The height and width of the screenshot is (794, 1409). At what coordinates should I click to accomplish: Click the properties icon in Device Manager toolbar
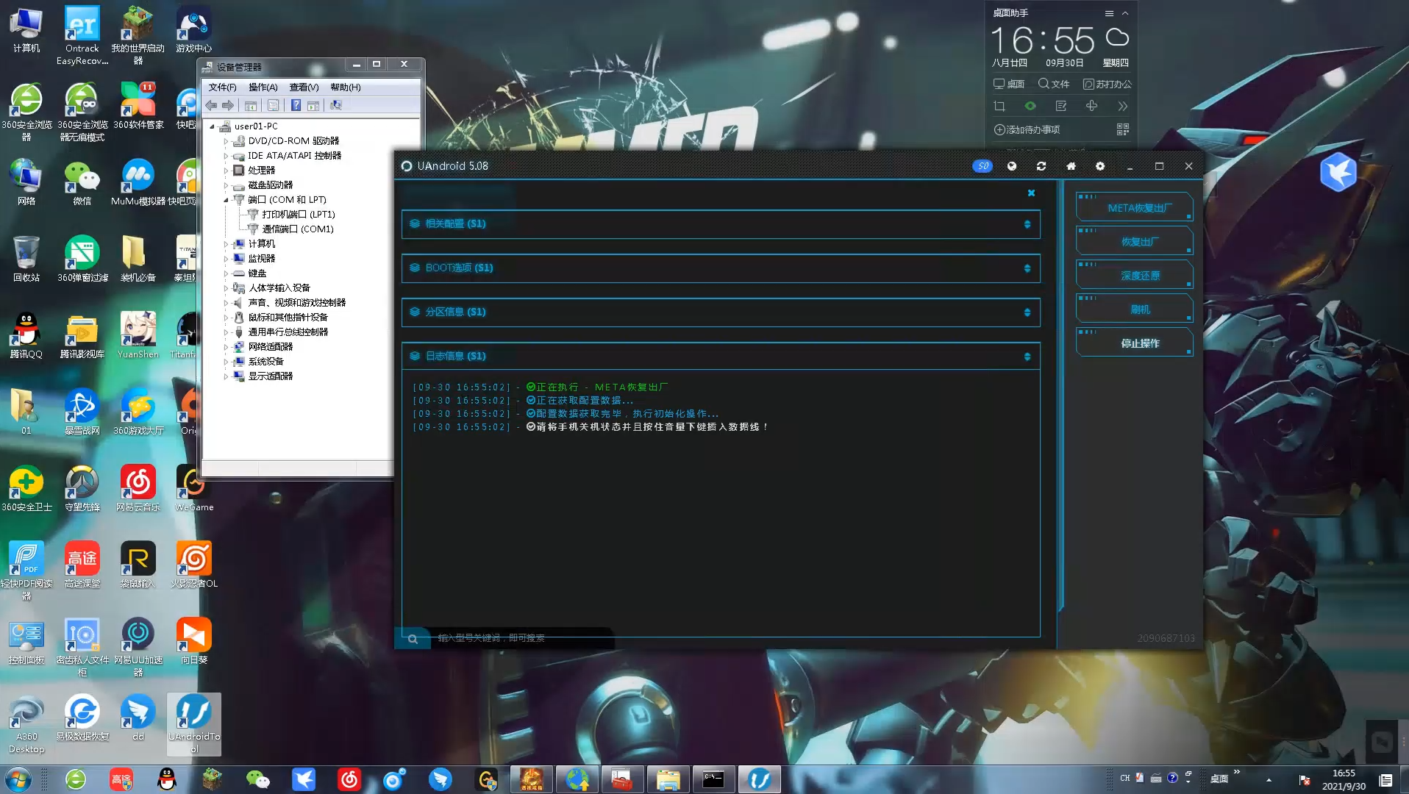click(273, 105)
